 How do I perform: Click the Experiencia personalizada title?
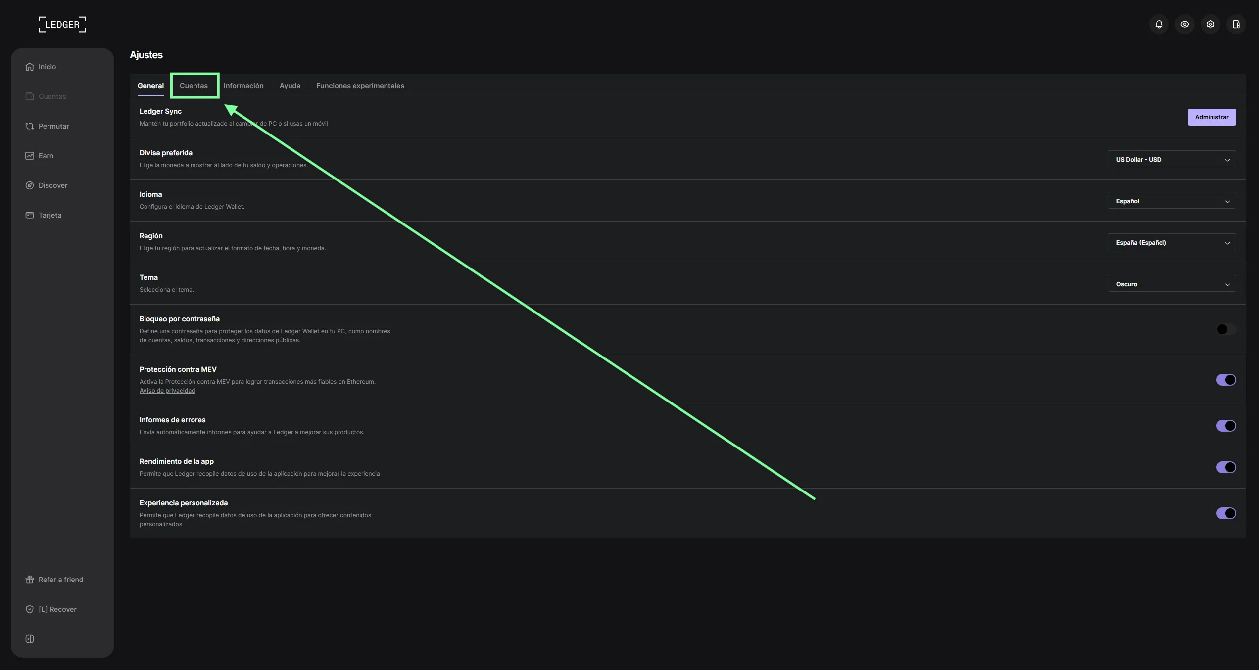tap(184, 503)
